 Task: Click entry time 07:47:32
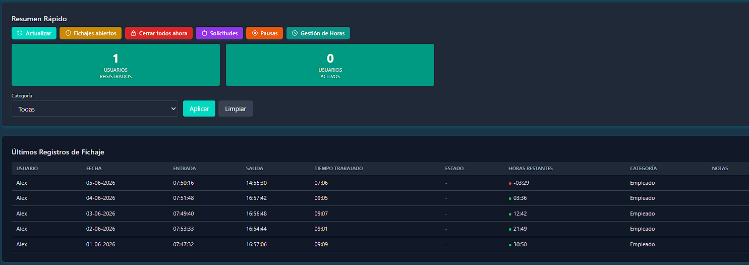tap(184, 244)
